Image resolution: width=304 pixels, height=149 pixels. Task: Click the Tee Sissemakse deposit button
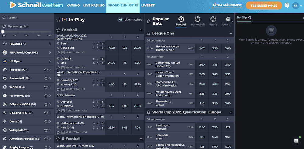[x=264, y=6]
